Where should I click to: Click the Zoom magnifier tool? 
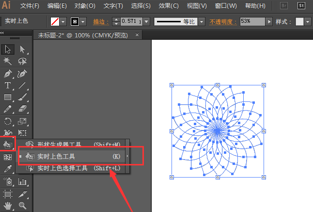22,206
